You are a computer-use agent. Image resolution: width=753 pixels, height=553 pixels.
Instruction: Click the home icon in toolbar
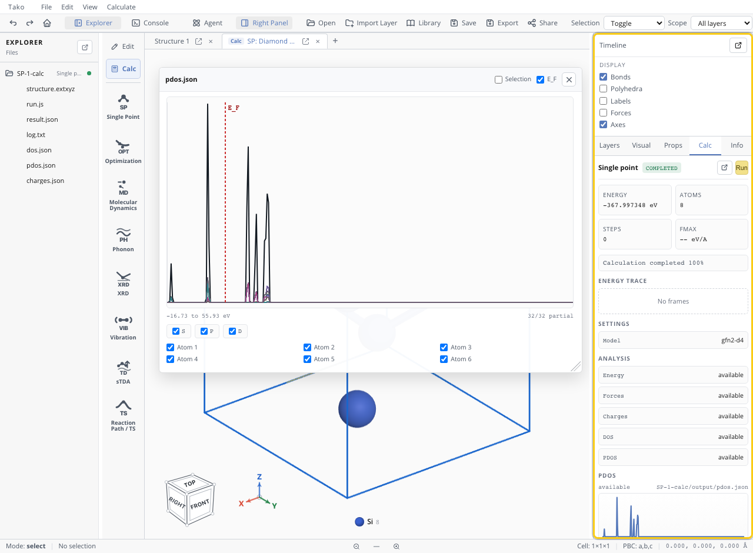(x=47, y=23)
